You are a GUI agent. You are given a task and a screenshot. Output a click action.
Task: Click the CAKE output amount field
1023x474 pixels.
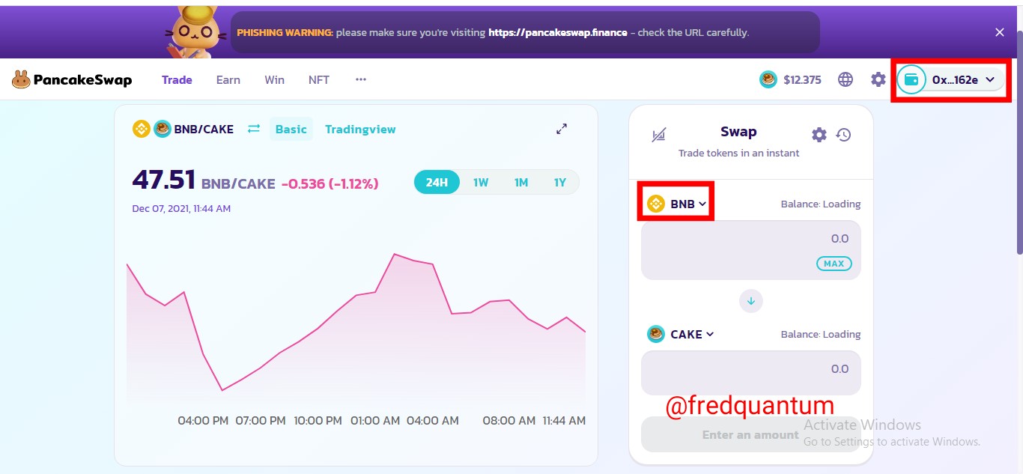point(751,373)
